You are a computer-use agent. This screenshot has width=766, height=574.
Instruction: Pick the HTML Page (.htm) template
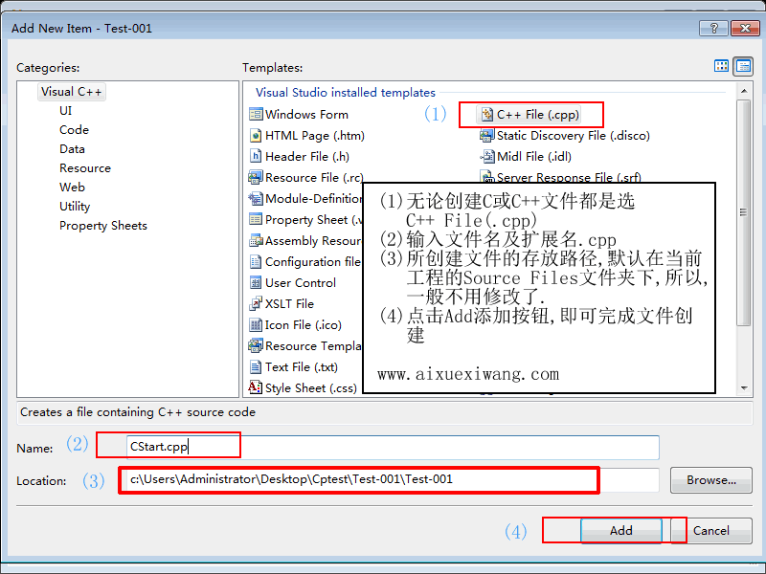[314, 136]
